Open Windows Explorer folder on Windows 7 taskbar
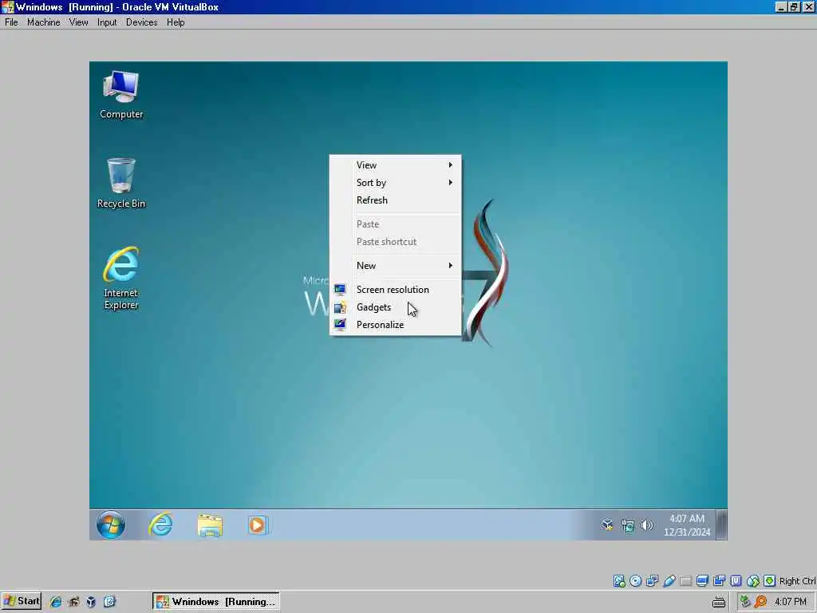 coord(210,525)
